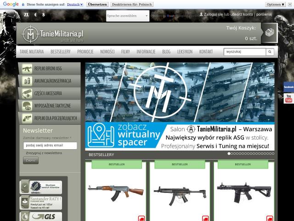The width and height of the screenshot is (294, 221).
Task: Open Repliki dla Początkujących category
Action: (x=50, y=118)
